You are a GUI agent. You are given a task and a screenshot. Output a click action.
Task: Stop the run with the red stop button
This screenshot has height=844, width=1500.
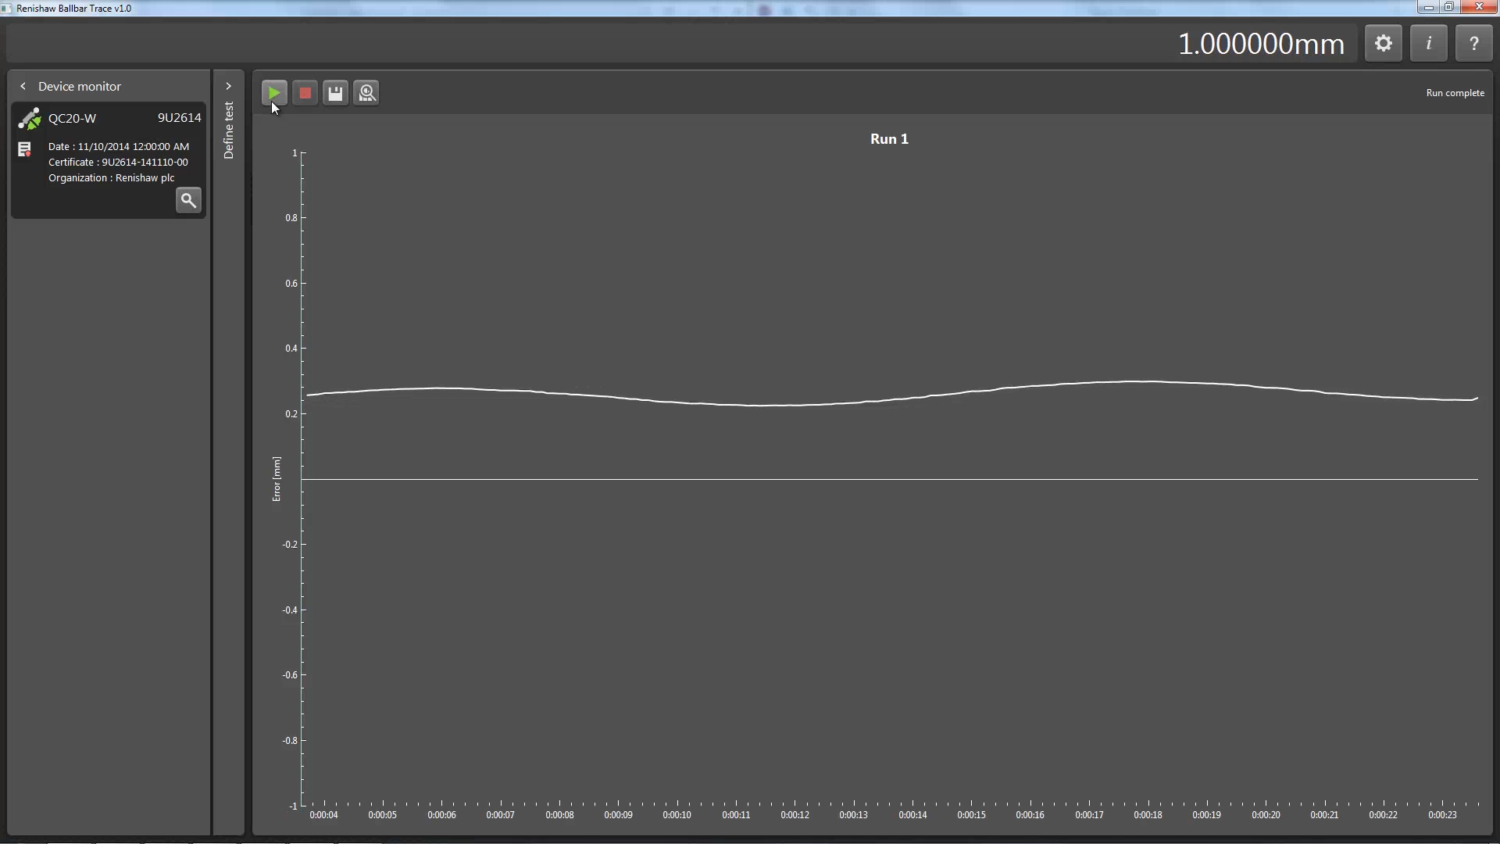pos(305,93)
